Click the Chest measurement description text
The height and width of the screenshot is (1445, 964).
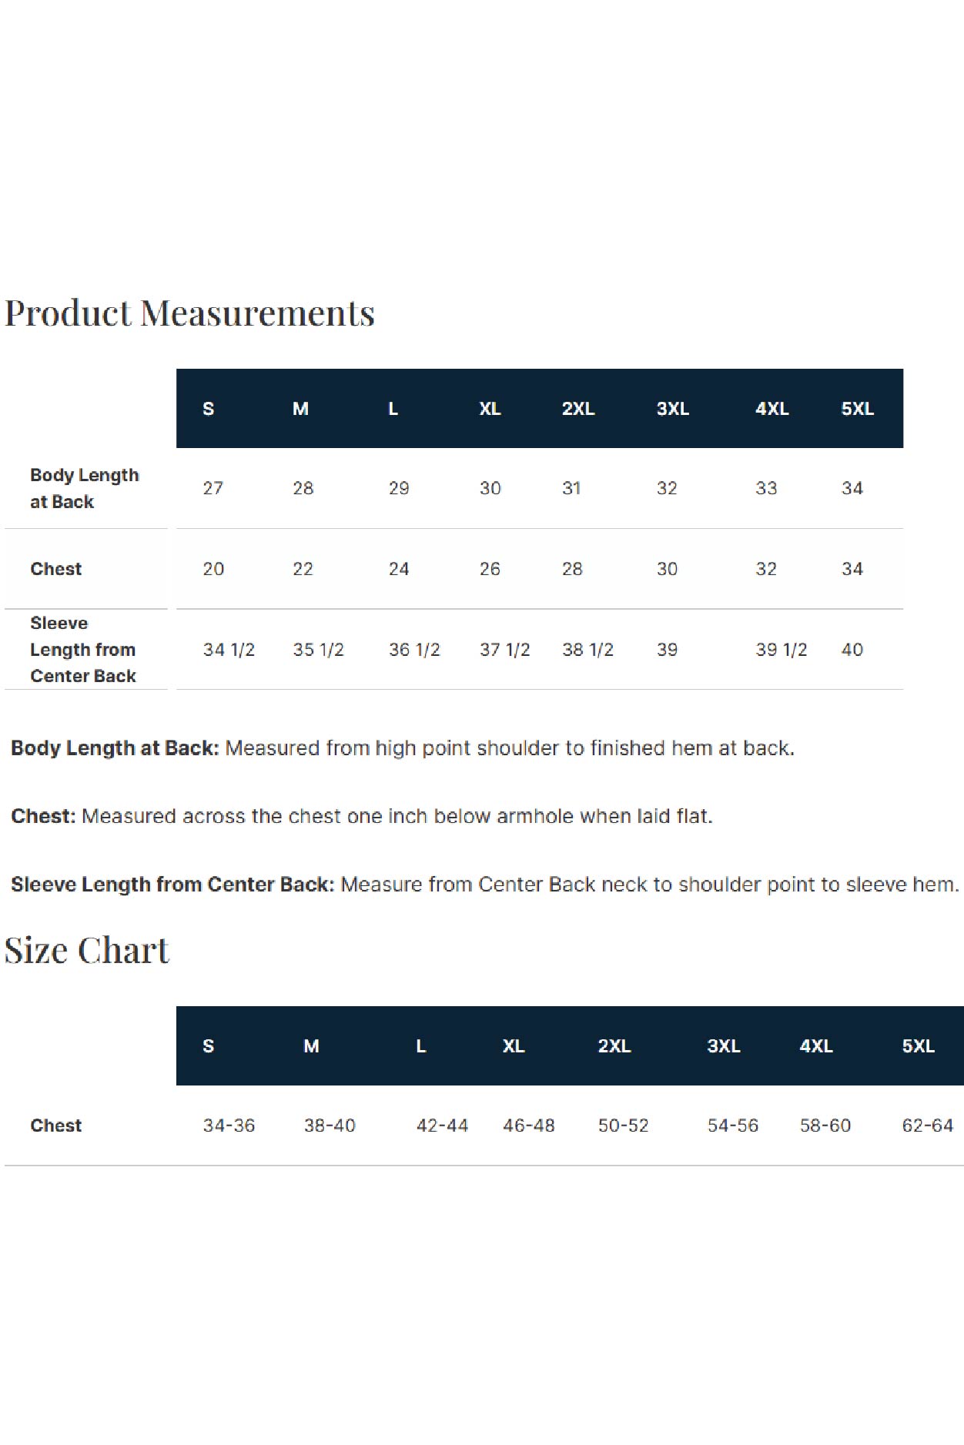coord(362,816)
